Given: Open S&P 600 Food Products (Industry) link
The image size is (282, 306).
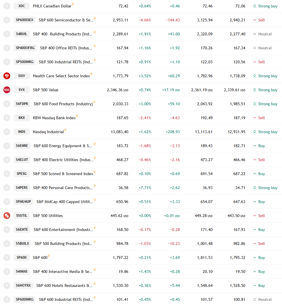Looking at the screenshot, I should point(63,104).
